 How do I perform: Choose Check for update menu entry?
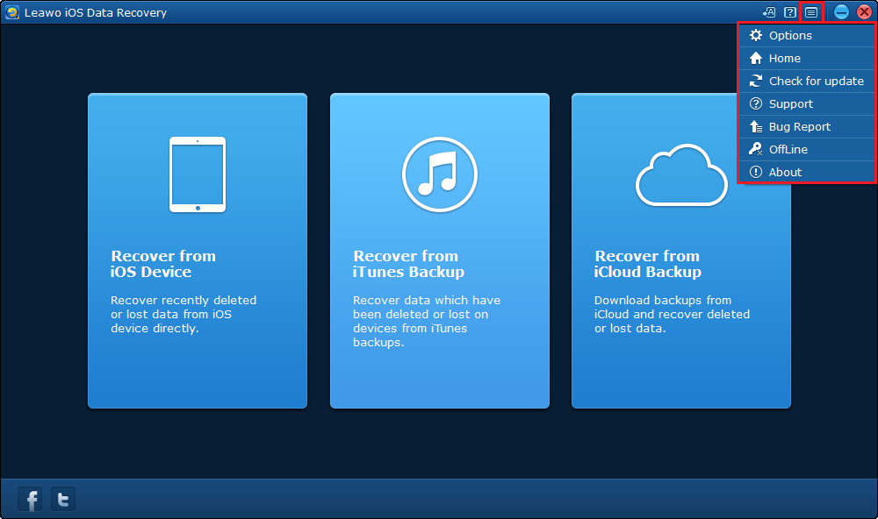(807, 81)
